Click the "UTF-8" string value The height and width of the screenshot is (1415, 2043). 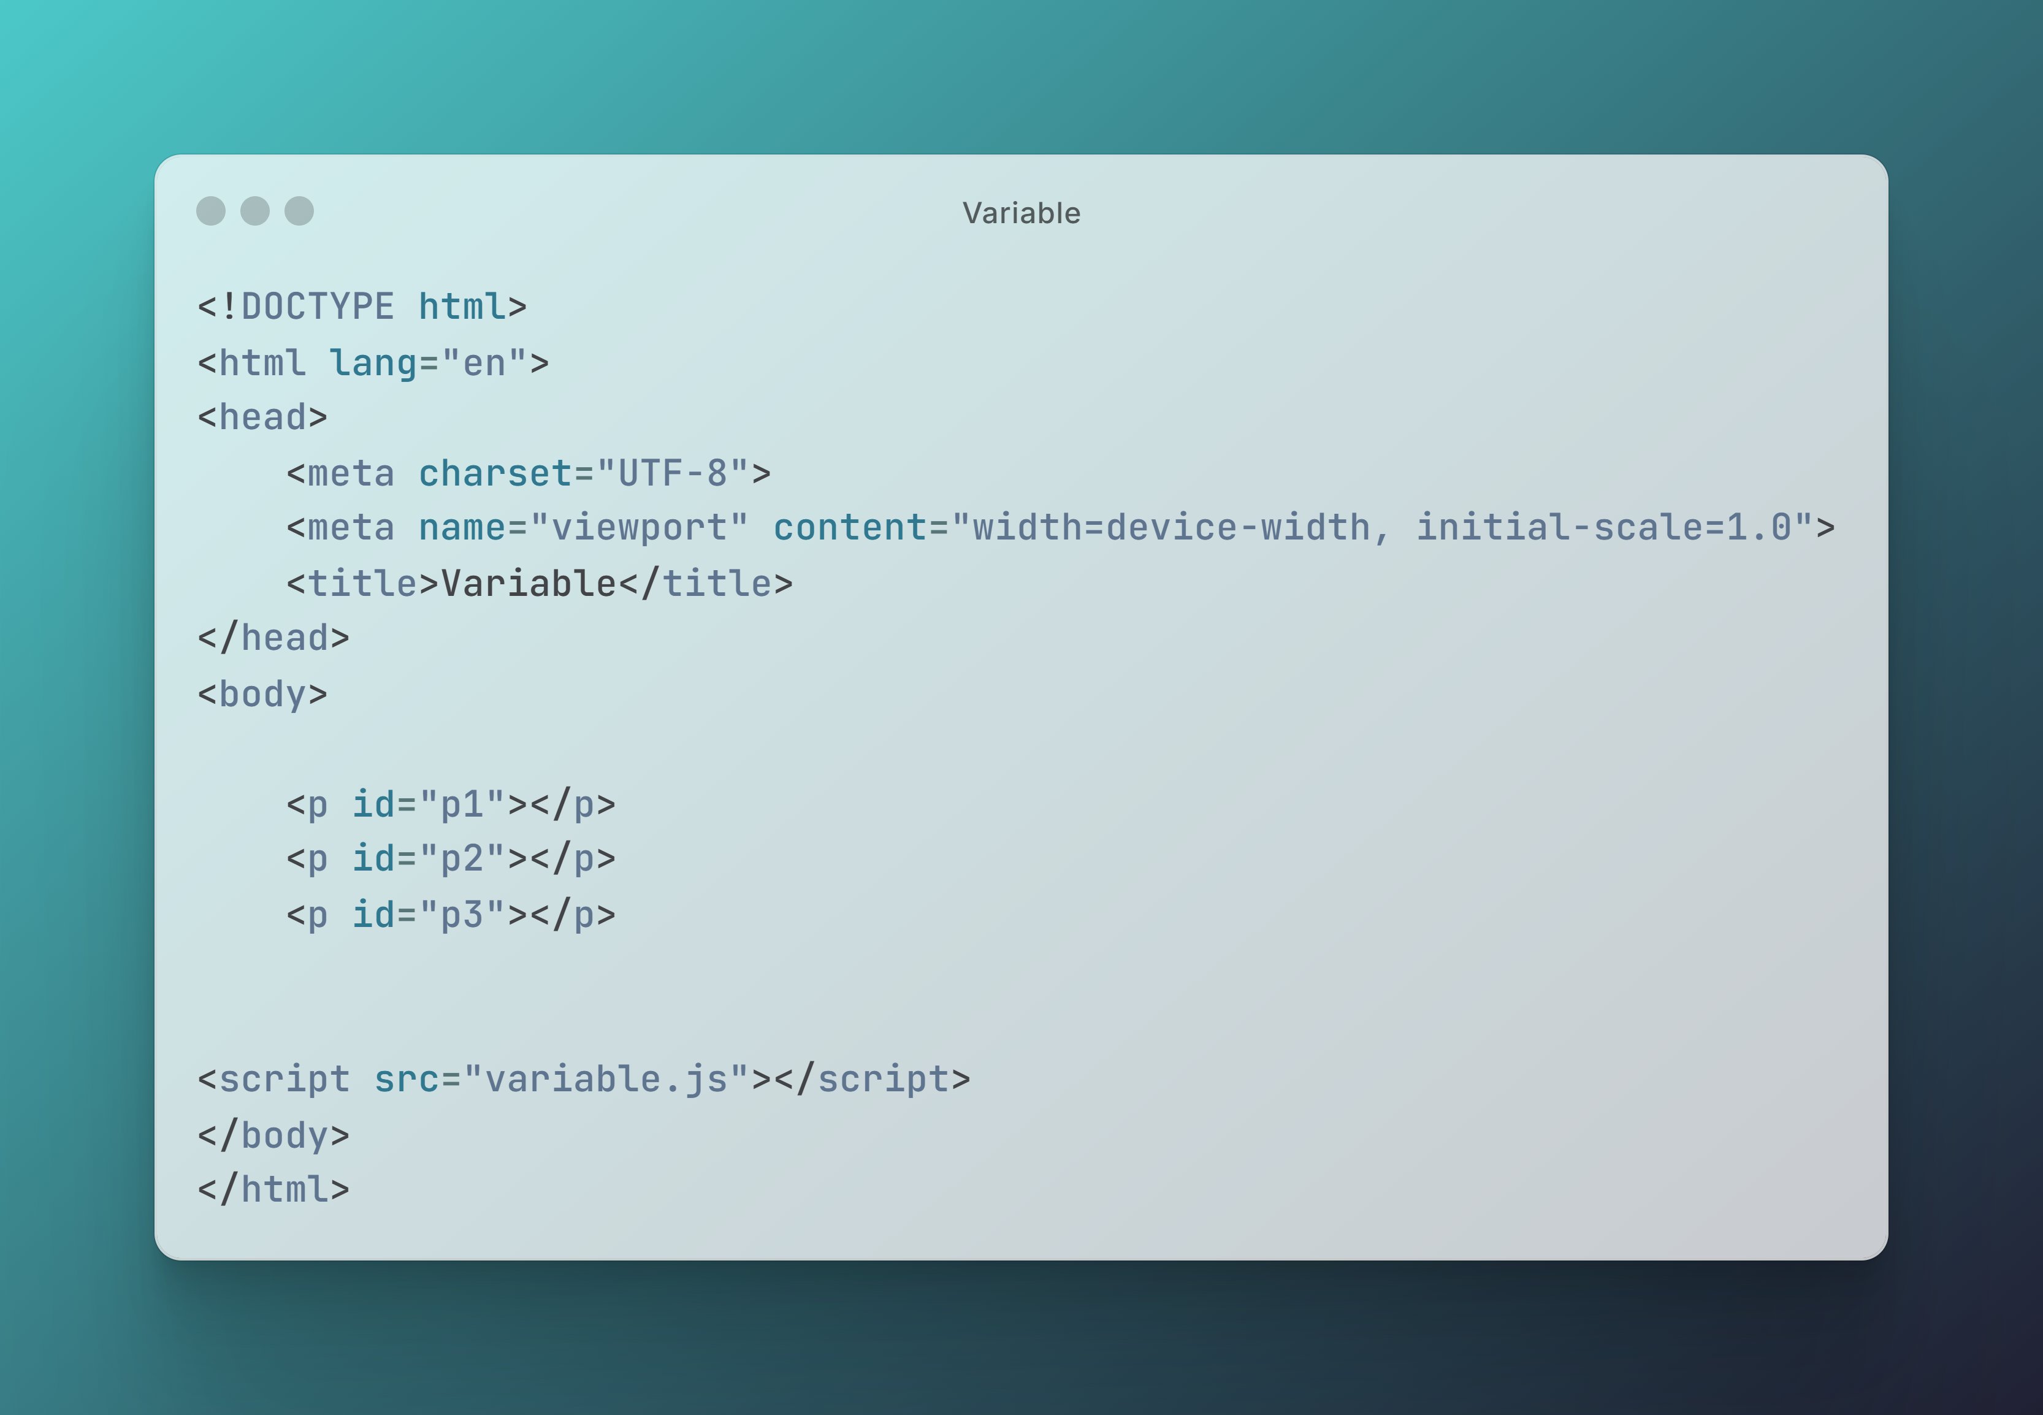tap(673, 473)
